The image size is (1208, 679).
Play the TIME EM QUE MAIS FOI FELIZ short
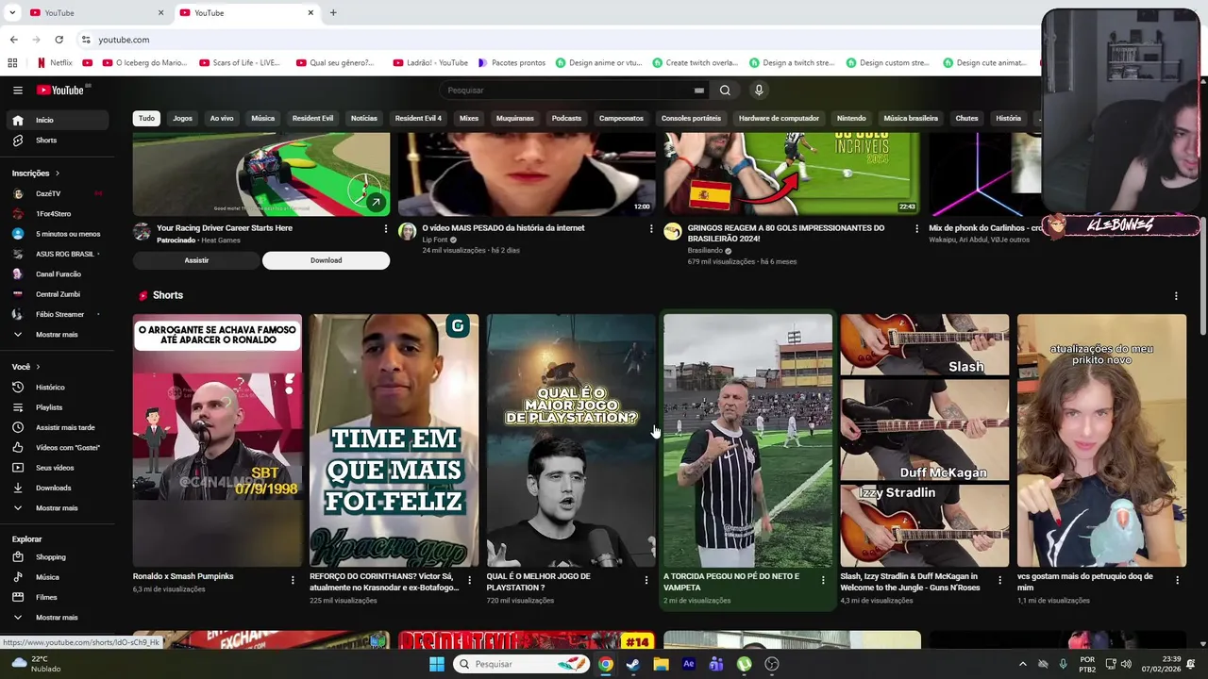coord(394,440)
